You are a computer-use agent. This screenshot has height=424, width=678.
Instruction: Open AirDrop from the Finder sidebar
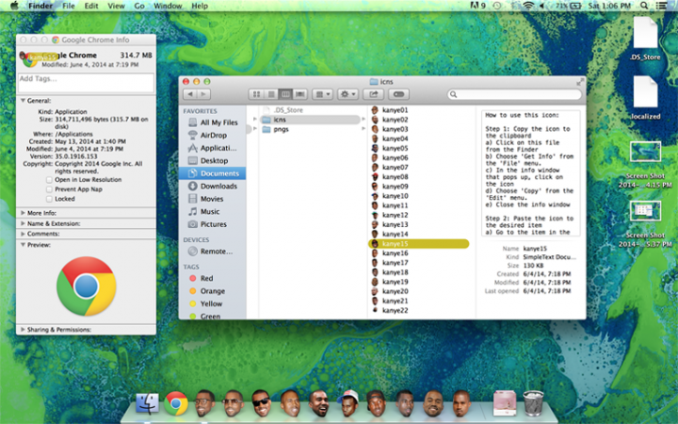(x=213, y=135)
